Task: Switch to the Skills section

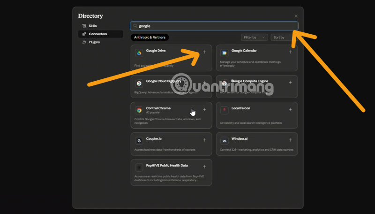Action: [101, 26]
